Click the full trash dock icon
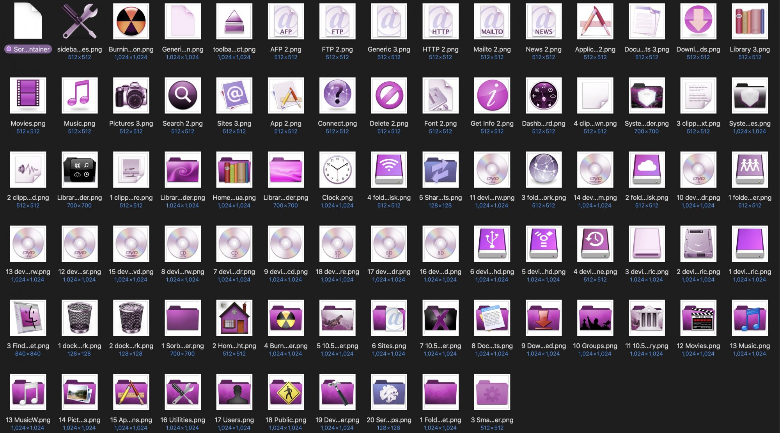 [131, 318]
